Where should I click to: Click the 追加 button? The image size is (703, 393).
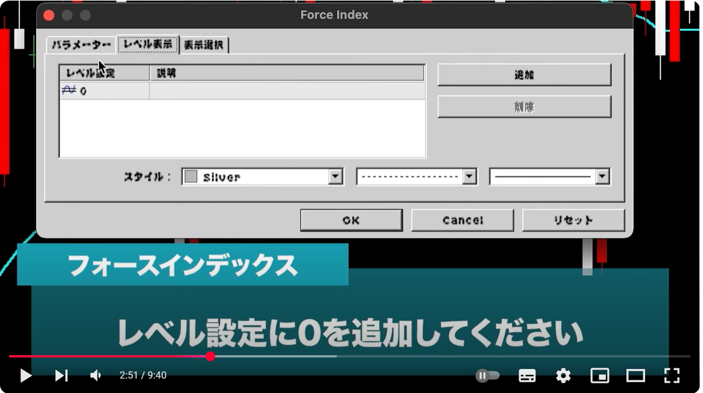(524, 75)
